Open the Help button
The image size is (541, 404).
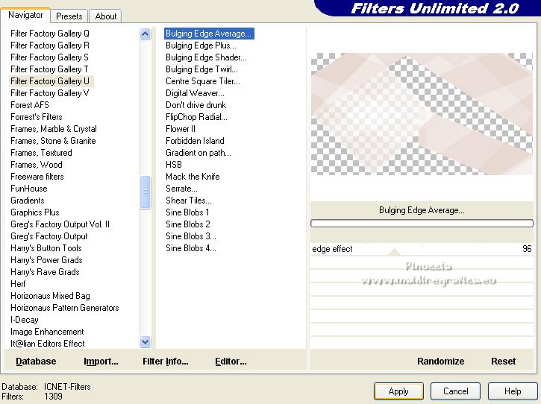point(513,391)
